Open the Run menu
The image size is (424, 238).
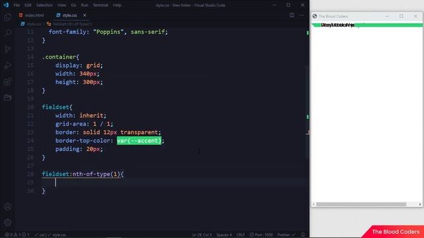click(x=85, y=5)
